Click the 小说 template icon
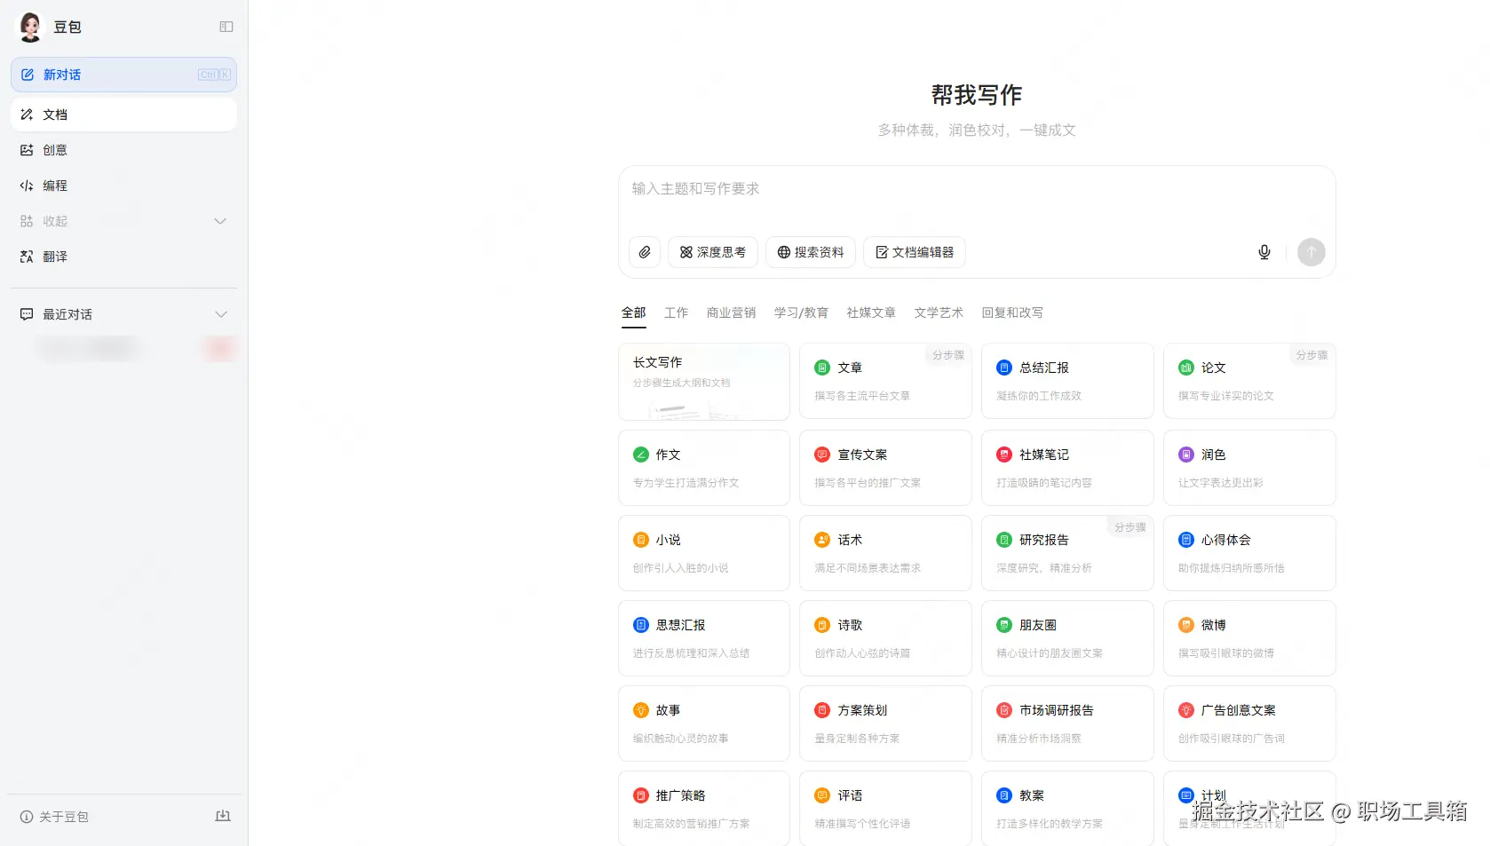Viewport: 1490px width, 846px height. coord(641,540)
